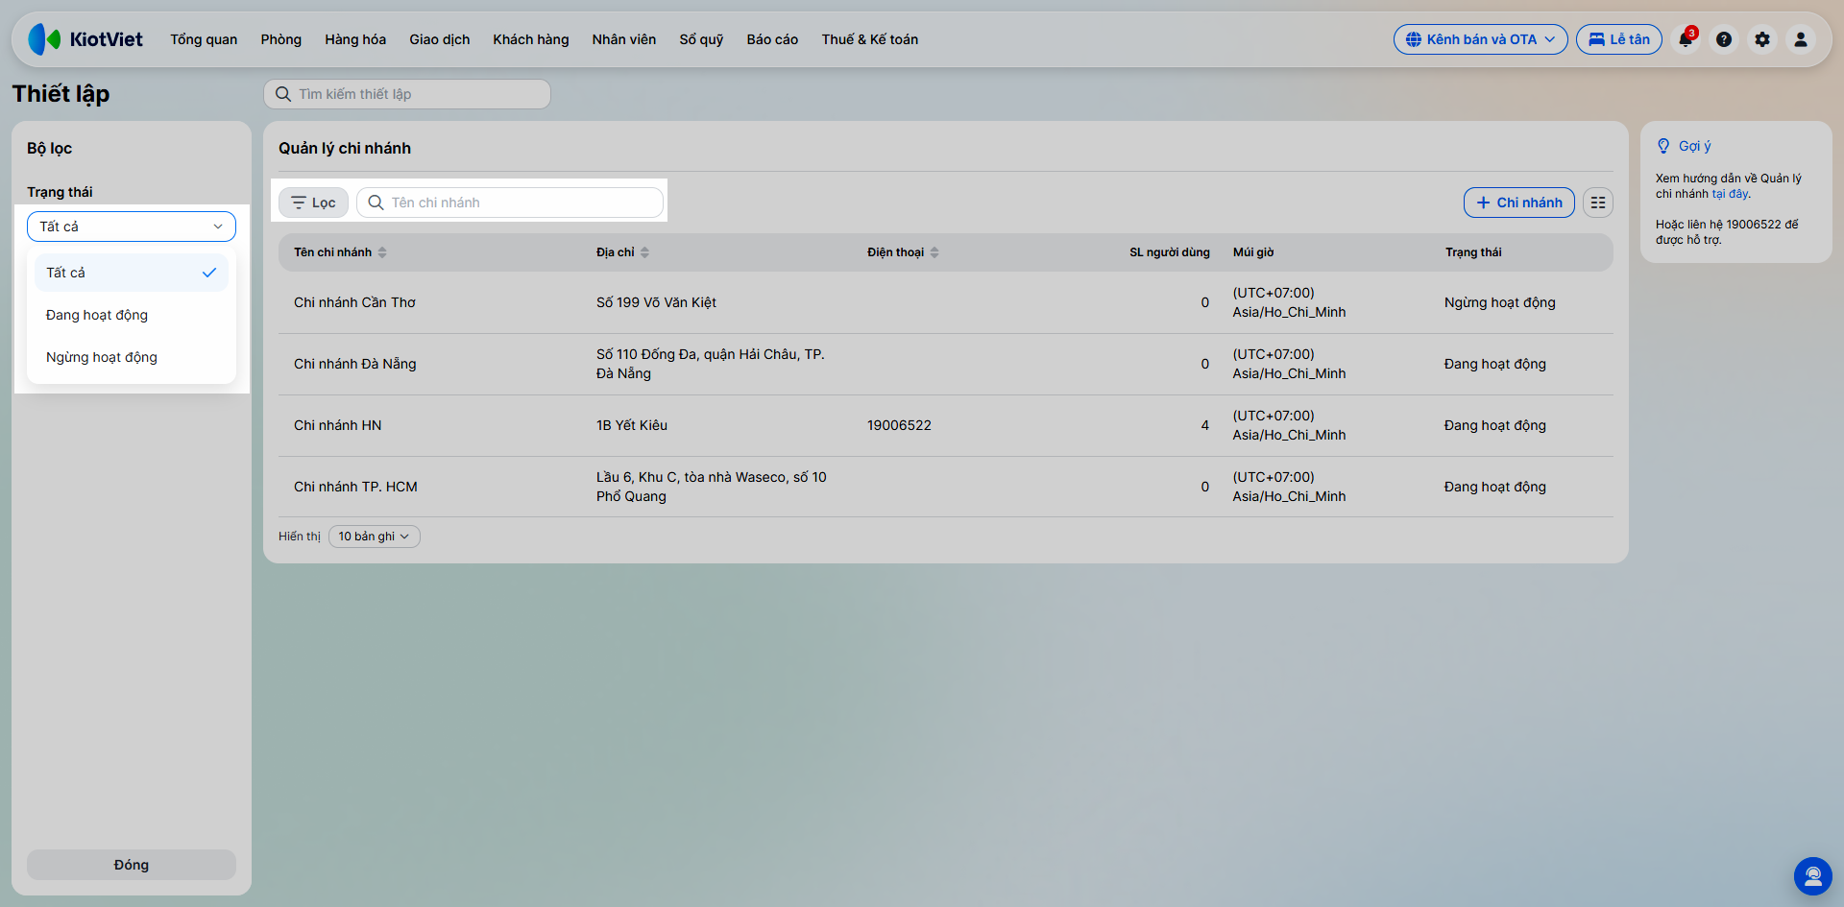Sort by Điện thoại column
Image resolution: width=1844 pixels, height=907 pixels.
point(903,252)
